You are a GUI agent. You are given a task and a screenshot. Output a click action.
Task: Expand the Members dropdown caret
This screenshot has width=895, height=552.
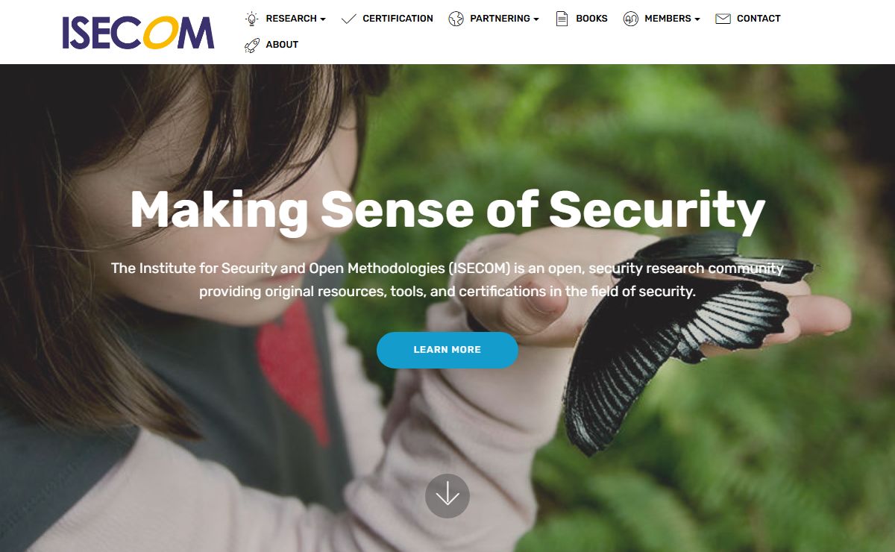[x=697, y=19]
